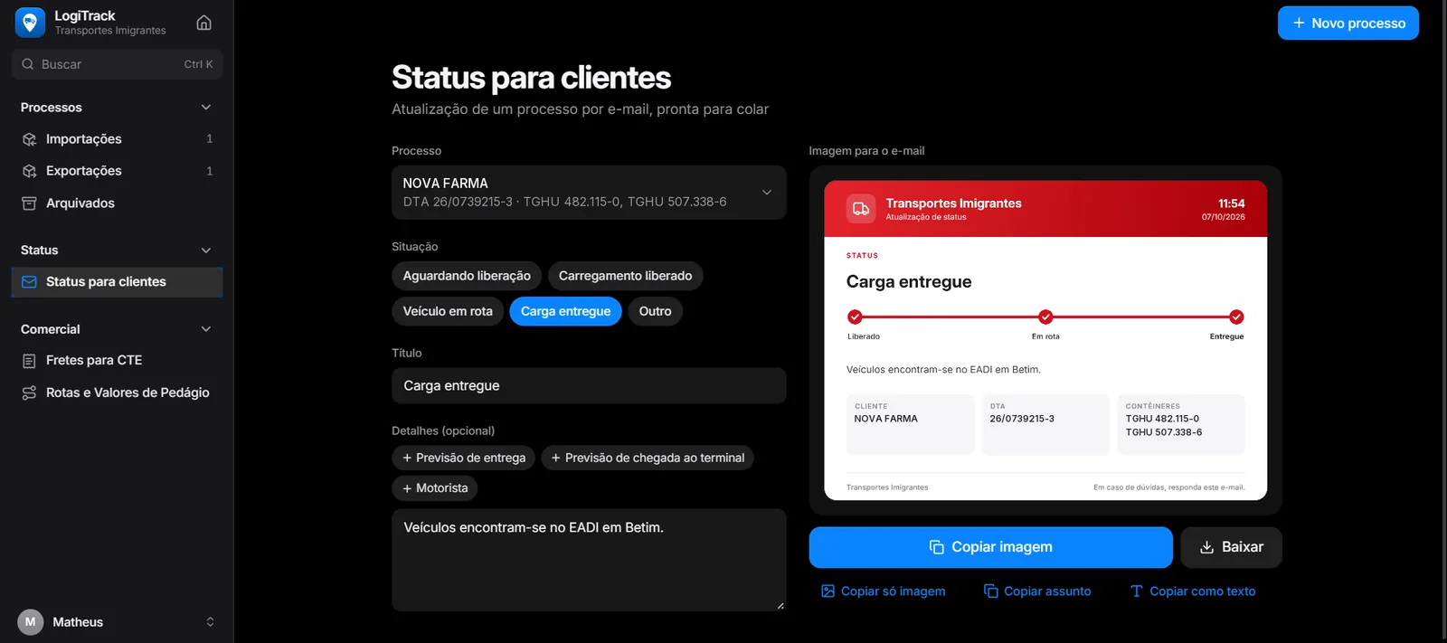Select the Carregamento liberado situation
The height and width of the screenshot is (643, 1447).
[625, 276]
